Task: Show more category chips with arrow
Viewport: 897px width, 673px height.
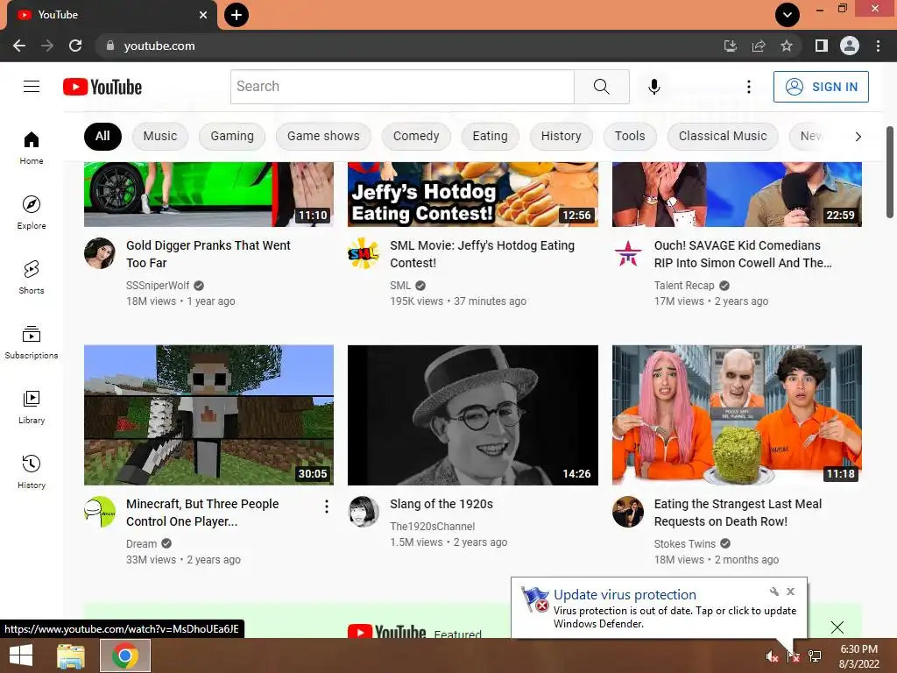Action: pos(858,137)
